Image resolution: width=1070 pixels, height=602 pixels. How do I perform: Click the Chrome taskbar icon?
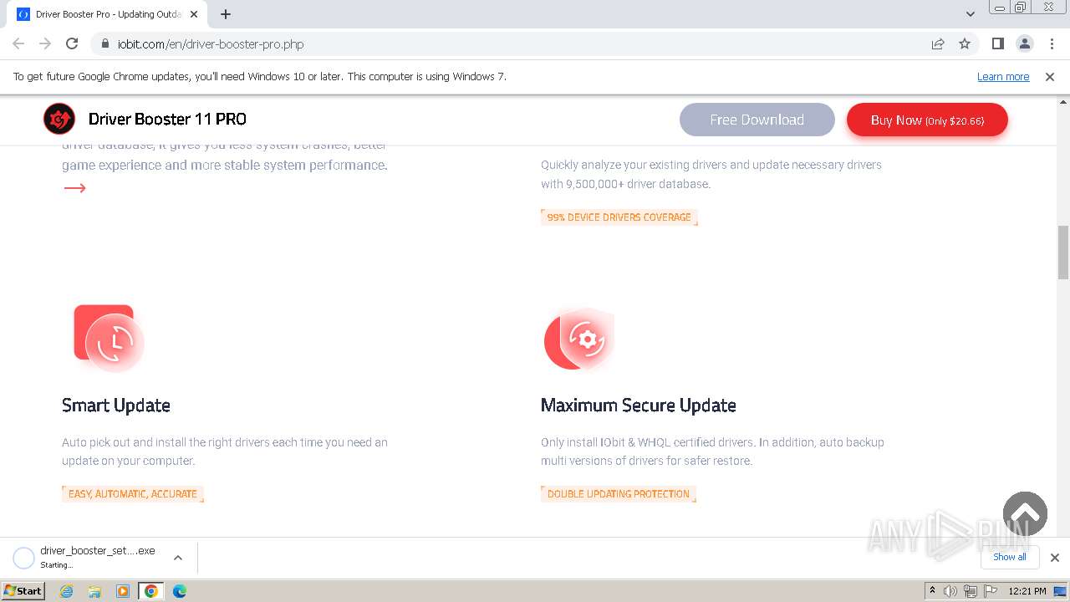click(151, 591)
